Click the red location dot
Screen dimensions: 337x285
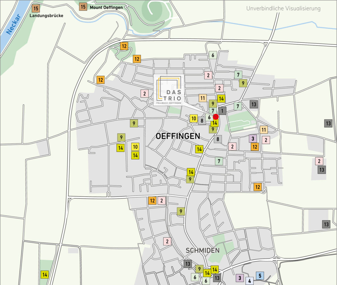tap(216, 117)
